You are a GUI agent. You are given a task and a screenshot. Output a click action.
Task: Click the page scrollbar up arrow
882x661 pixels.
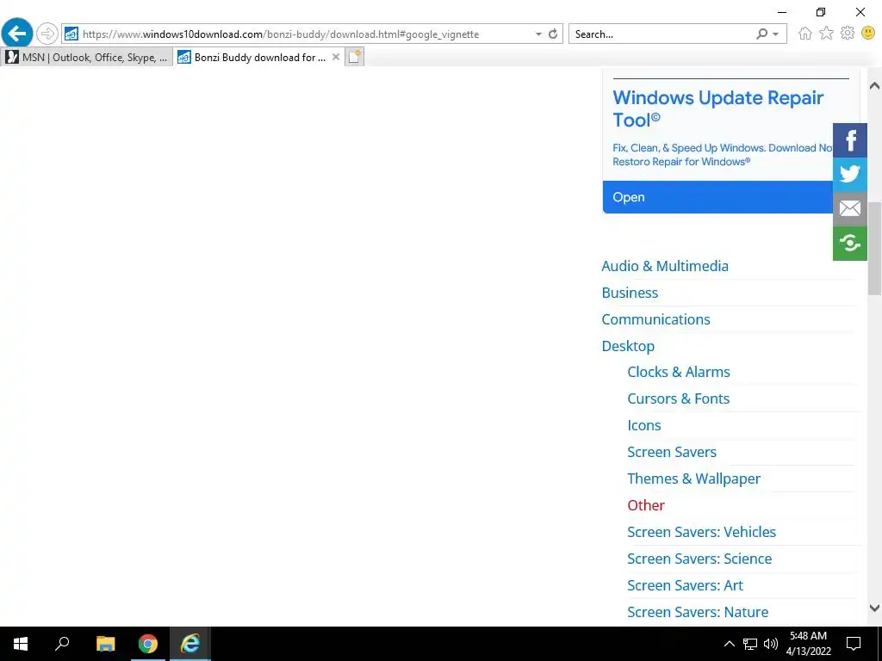click(x=874, y=86)
